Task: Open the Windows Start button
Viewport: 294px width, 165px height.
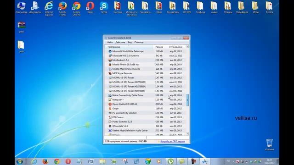Action: click(19, 161)
